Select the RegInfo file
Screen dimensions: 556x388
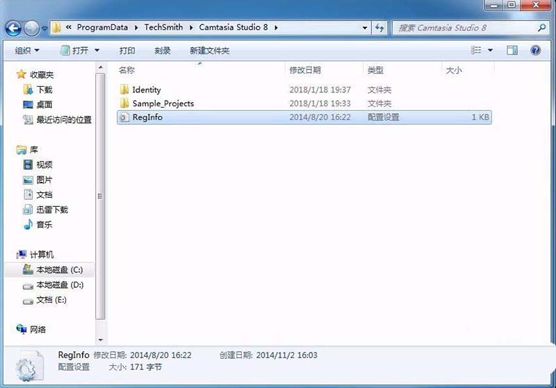click(304, 117)
